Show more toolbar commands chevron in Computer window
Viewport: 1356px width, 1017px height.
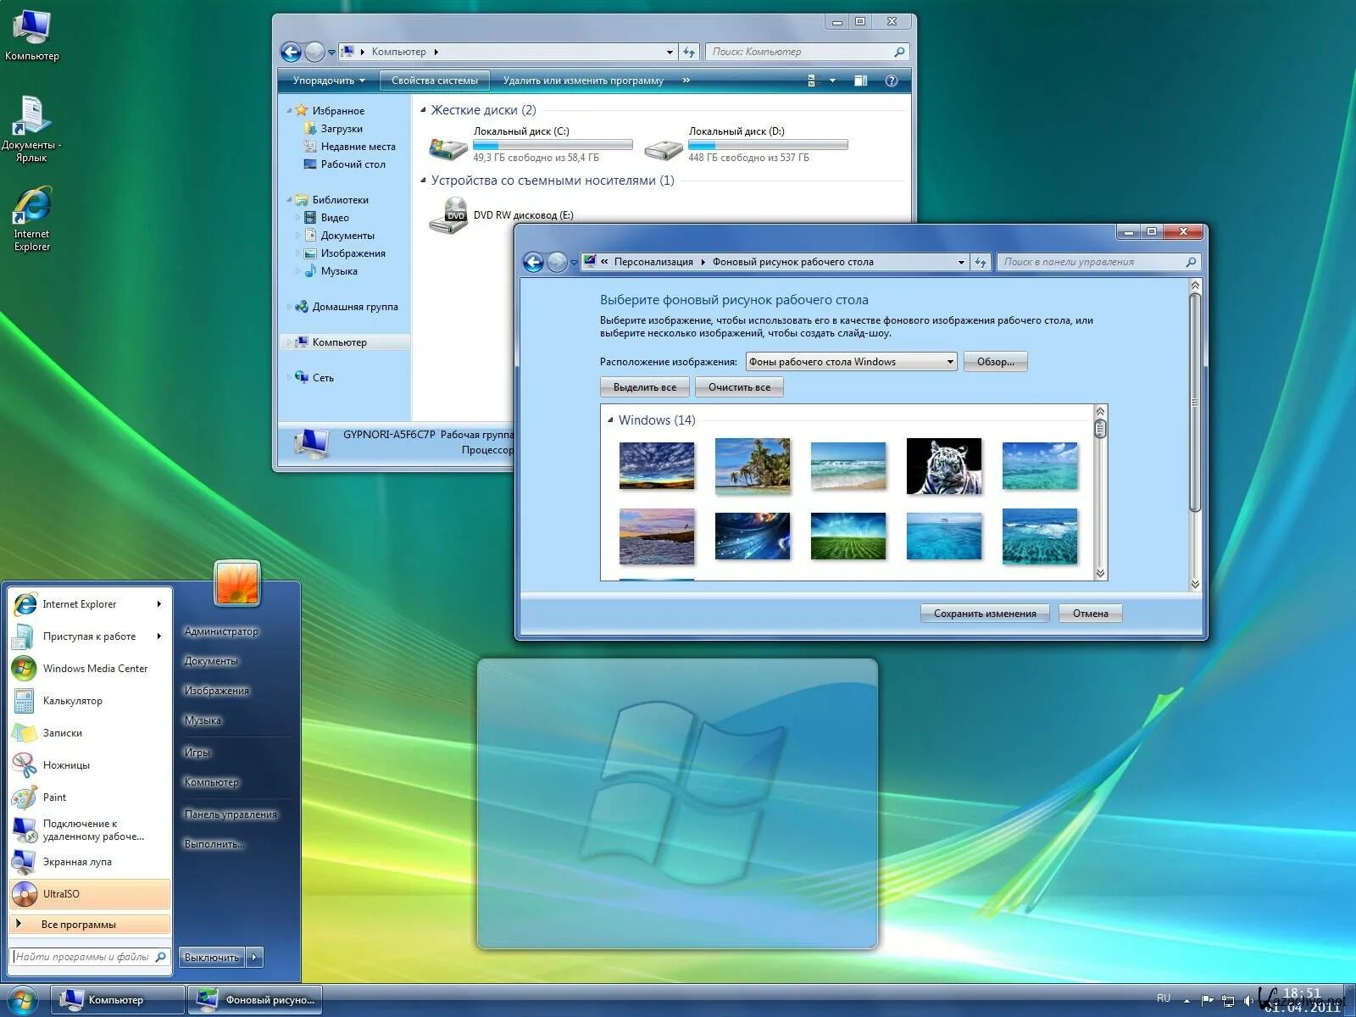(x=686, y=81)
